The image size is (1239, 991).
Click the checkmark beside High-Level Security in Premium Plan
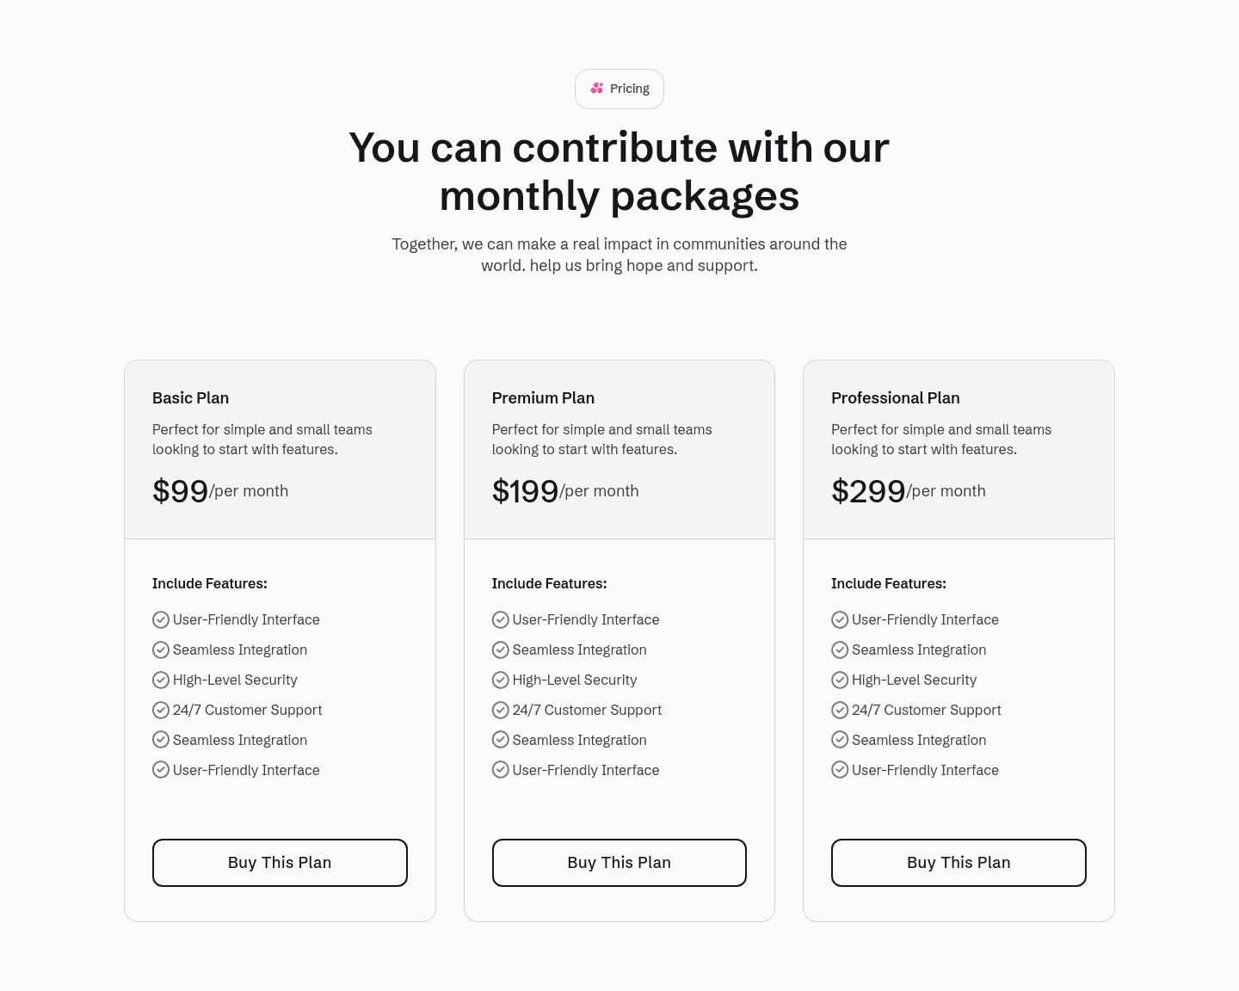tap(500, 680)
